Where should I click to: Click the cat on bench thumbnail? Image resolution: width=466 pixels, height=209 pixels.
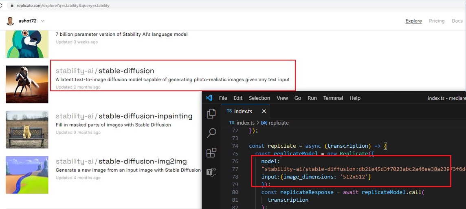pyautogui.click(x=27, y=130)
